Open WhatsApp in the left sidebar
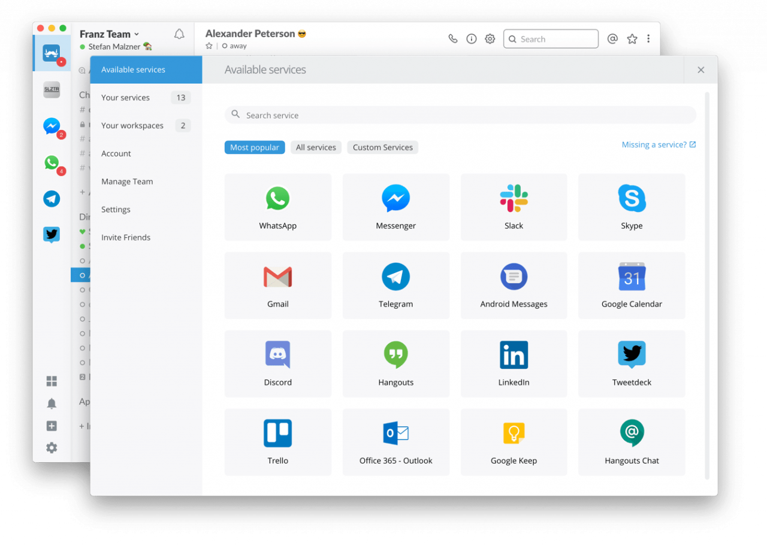Screen dimensions: 767x546 pyautogui.click(x=52, y=162)
